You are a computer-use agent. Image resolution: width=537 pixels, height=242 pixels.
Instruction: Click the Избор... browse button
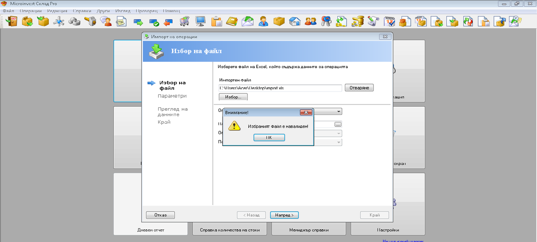233,97
